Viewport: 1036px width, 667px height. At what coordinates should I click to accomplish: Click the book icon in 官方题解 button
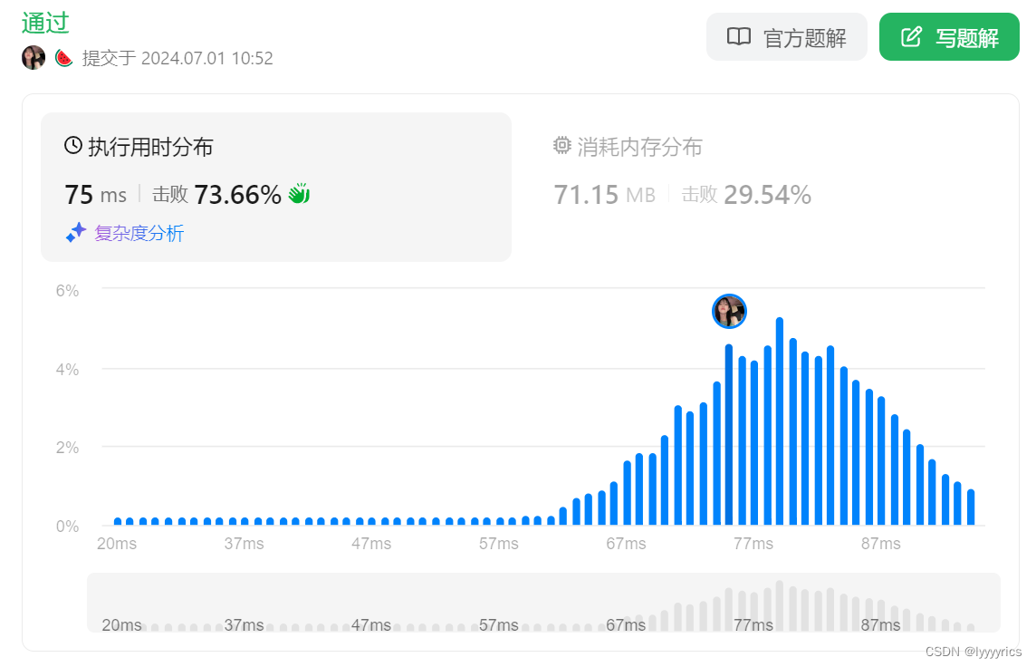739,37
